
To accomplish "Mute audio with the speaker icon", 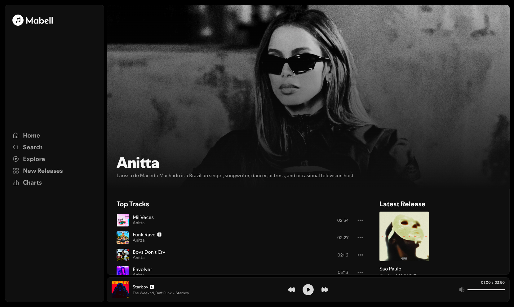I will [x=462, y=290].
